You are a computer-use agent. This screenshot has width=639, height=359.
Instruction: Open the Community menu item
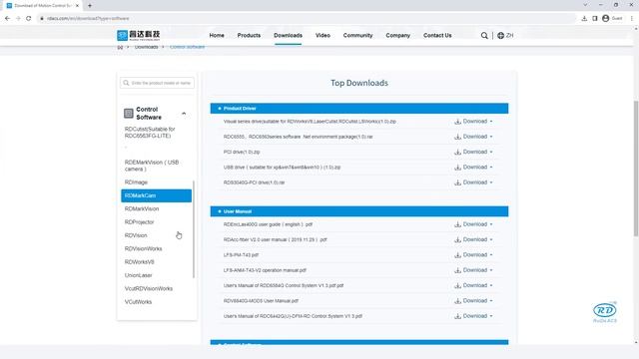coord(357,36)
